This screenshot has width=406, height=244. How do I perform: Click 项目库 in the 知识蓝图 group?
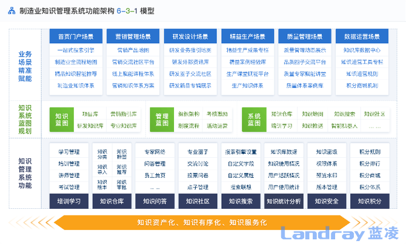click(90, 114)
